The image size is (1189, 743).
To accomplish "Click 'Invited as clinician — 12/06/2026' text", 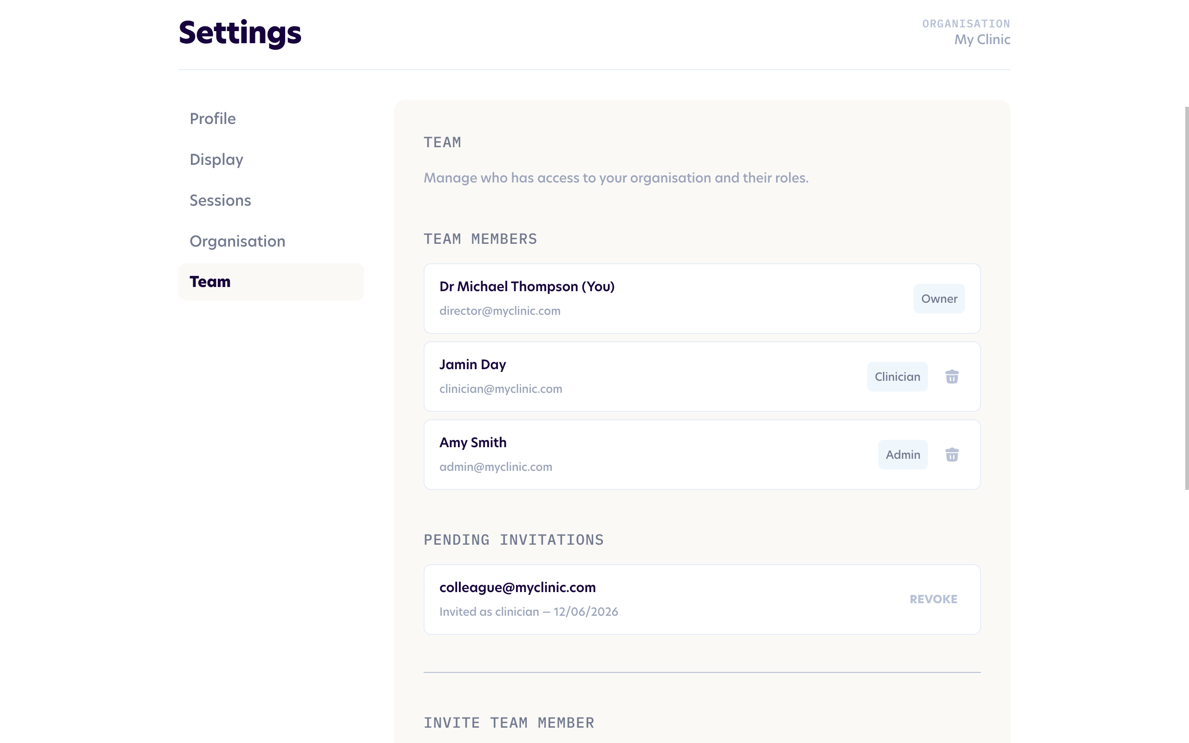I will pos(529,612).
